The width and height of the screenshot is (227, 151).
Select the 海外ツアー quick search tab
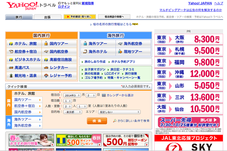coord(27,120)
